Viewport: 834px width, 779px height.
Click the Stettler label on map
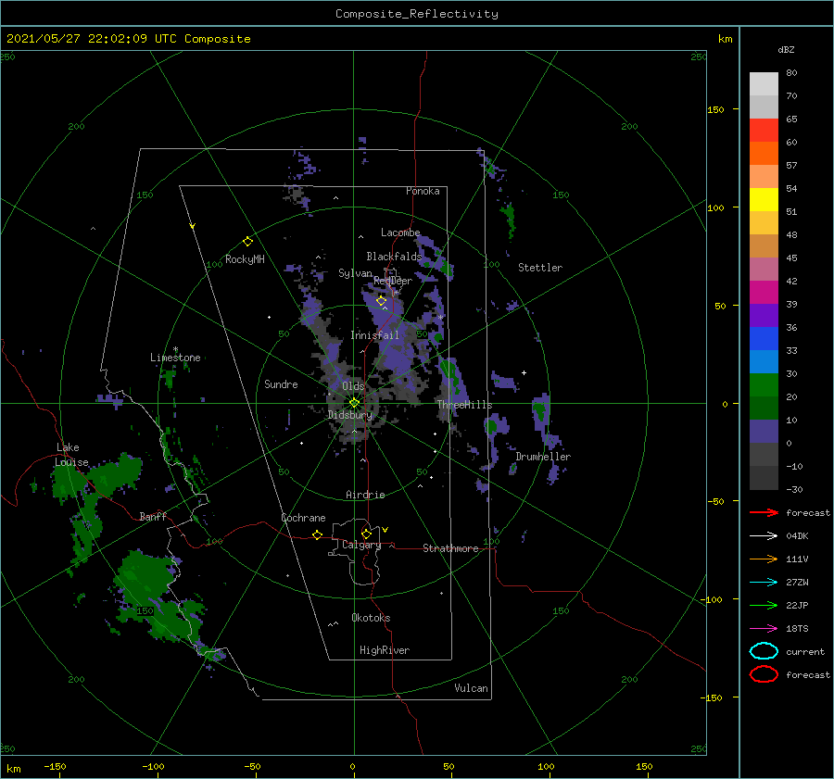pos(540,268)
